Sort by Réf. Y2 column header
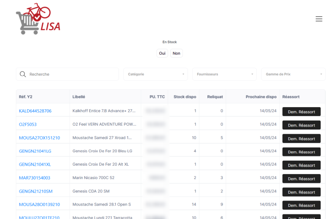Image resolution: width=333 pixels, height=219 pixels. tap(26, 97)
